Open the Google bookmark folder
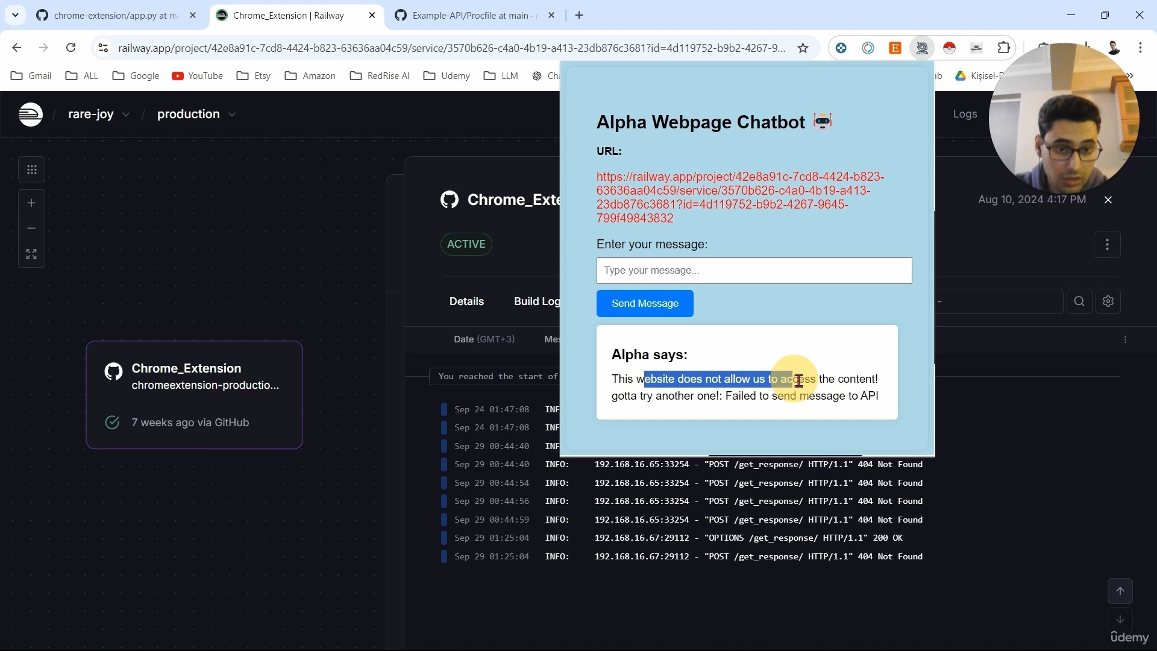This screenshot has height=651, width=1157. click(136, 76)
